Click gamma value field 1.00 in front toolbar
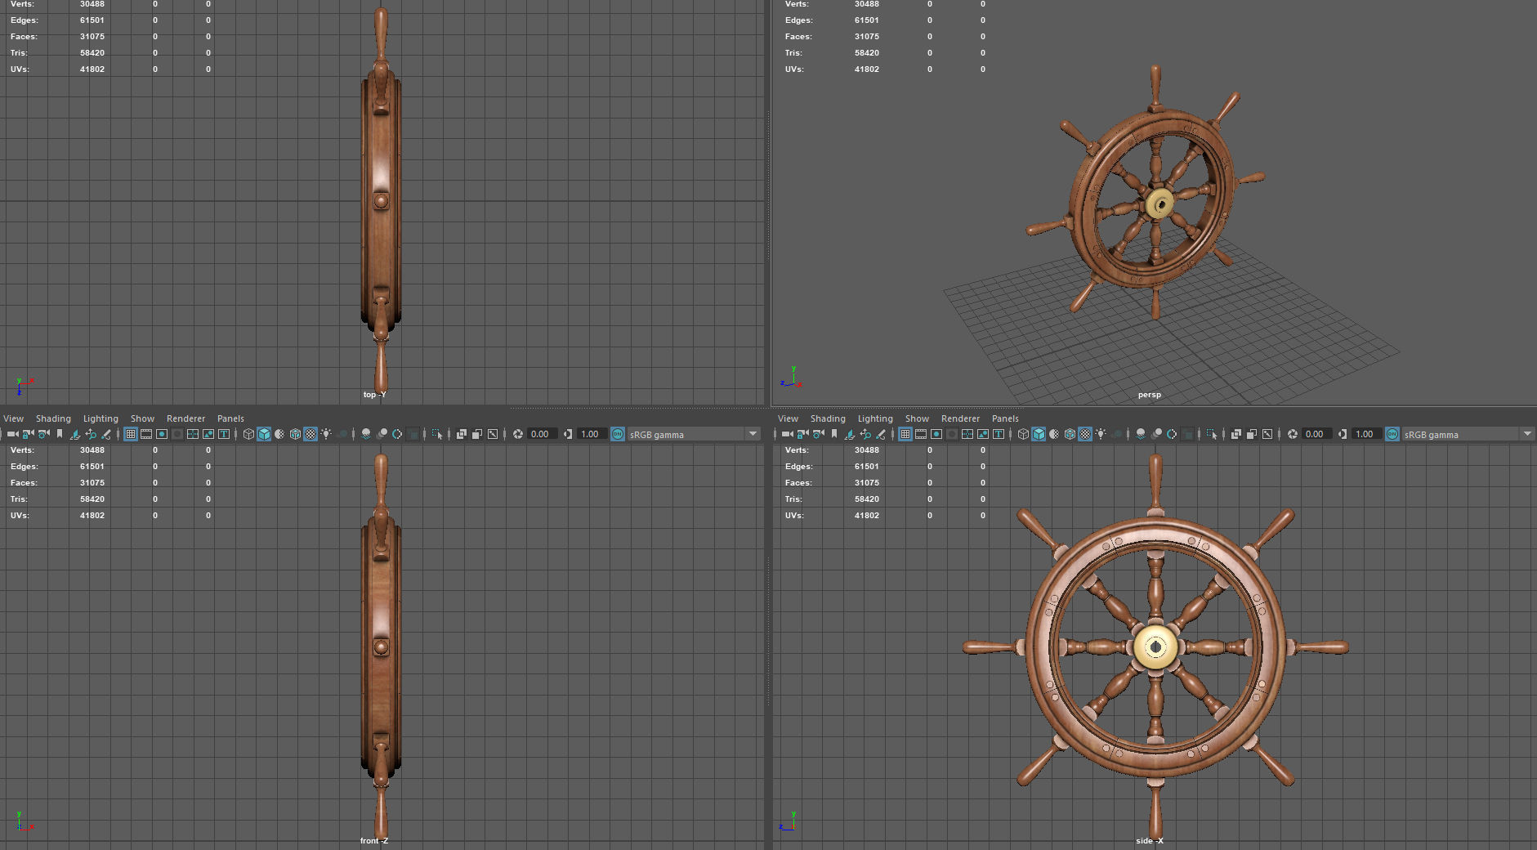Screen dimensions: 1537x850 [592, 434]
